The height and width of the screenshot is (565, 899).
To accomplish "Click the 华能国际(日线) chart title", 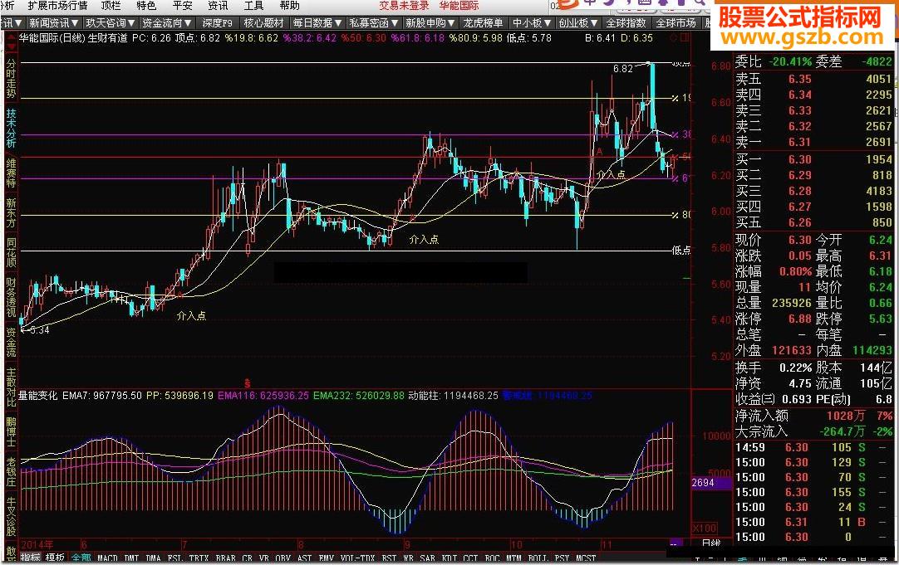I will 52,38.
